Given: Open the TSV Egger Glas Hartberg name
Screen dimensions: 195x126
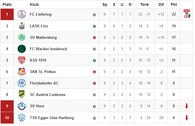Looking at the screenshot, I should 52,118.
